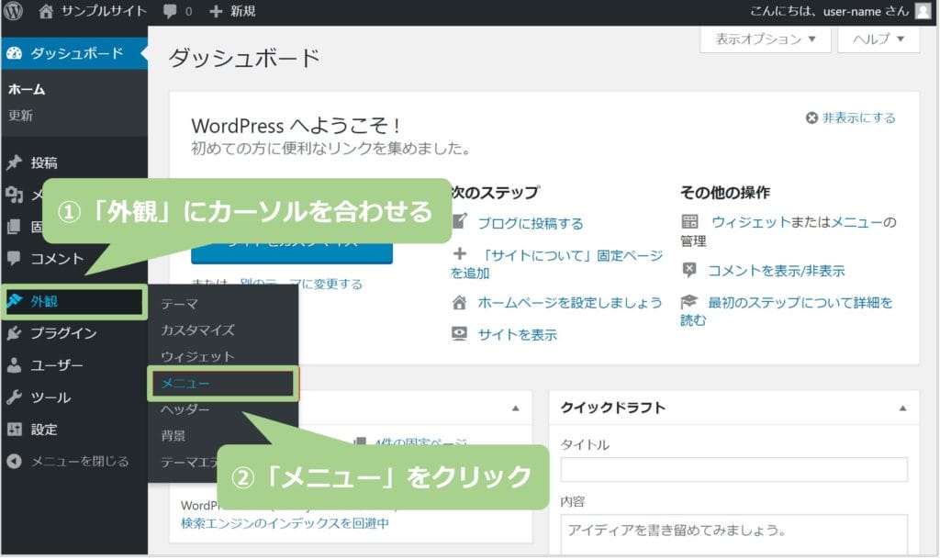Image resolution: width=940 pixels, height=559 pixels.
Task: Click the タイトル input field
Action: [733, 469]
